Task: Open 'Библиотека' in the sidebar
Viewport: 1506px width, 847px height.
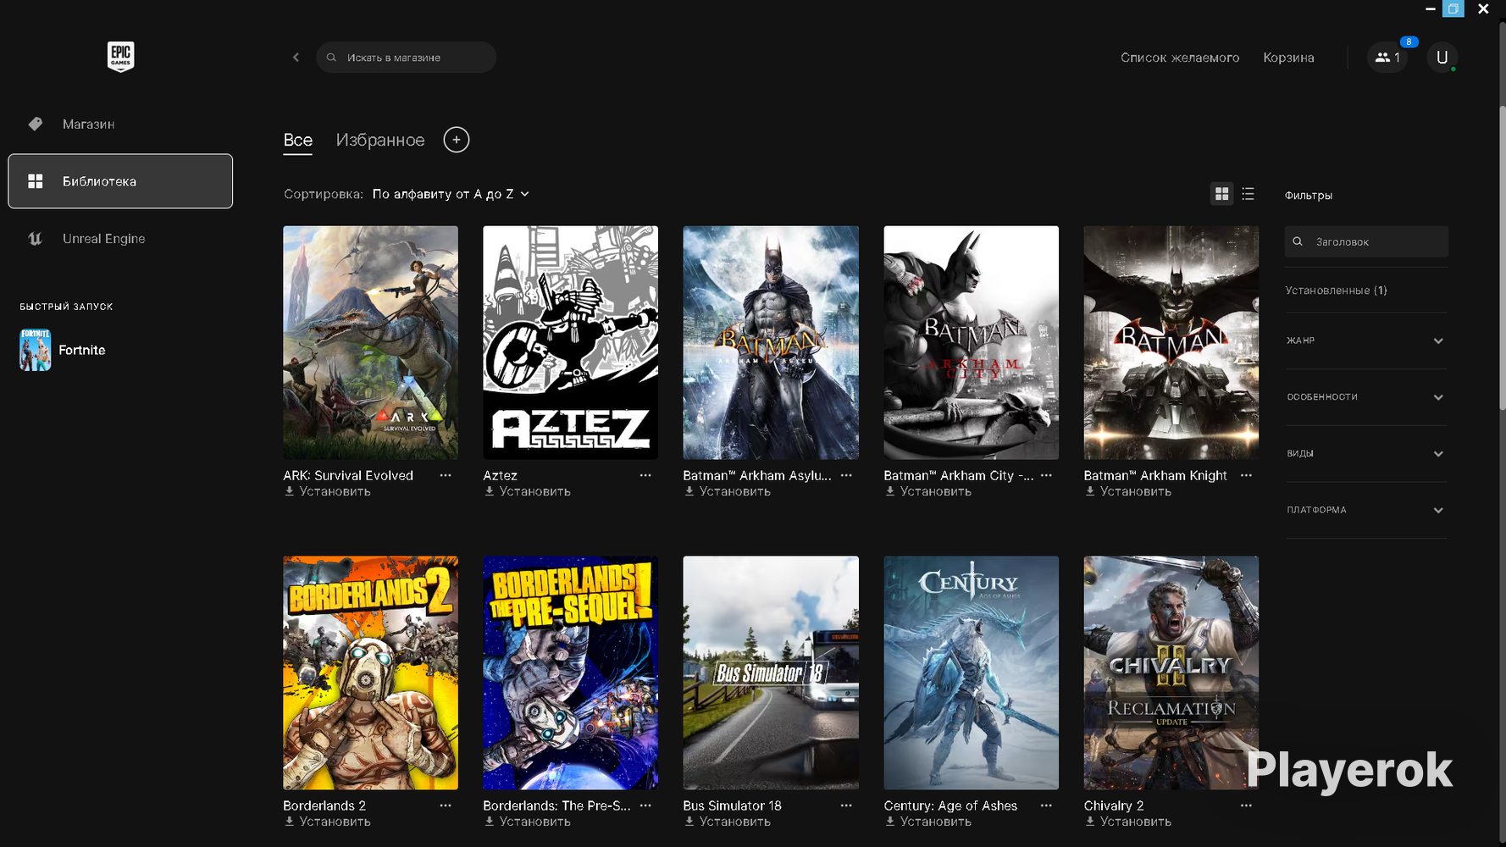Action: coord(120,181)
